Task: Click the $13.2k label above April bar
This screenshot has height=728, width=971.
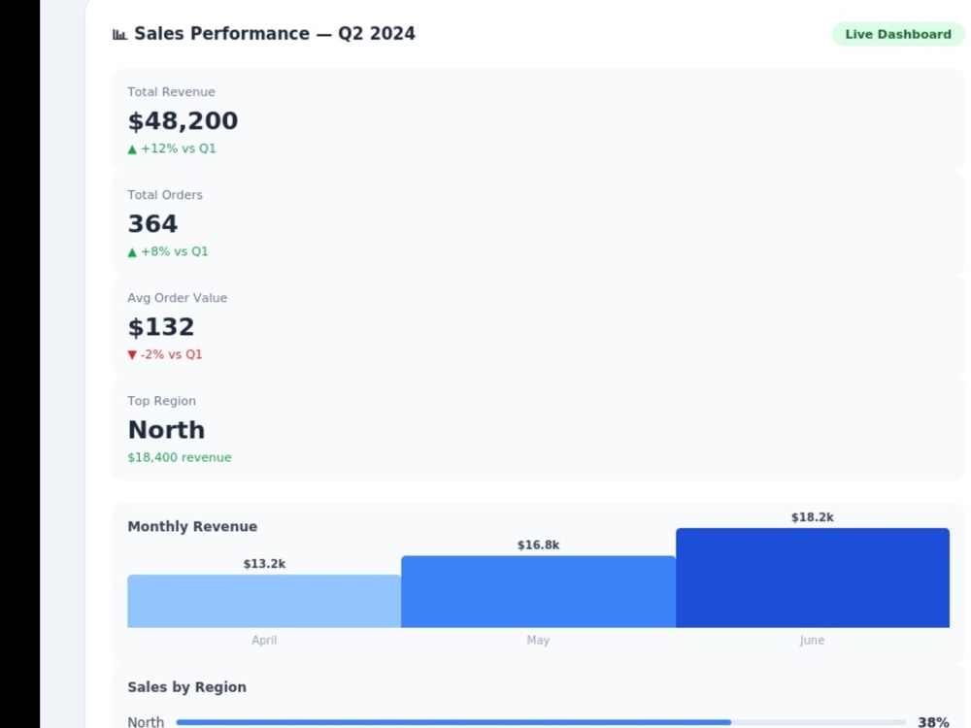Action: coord(264,563)
